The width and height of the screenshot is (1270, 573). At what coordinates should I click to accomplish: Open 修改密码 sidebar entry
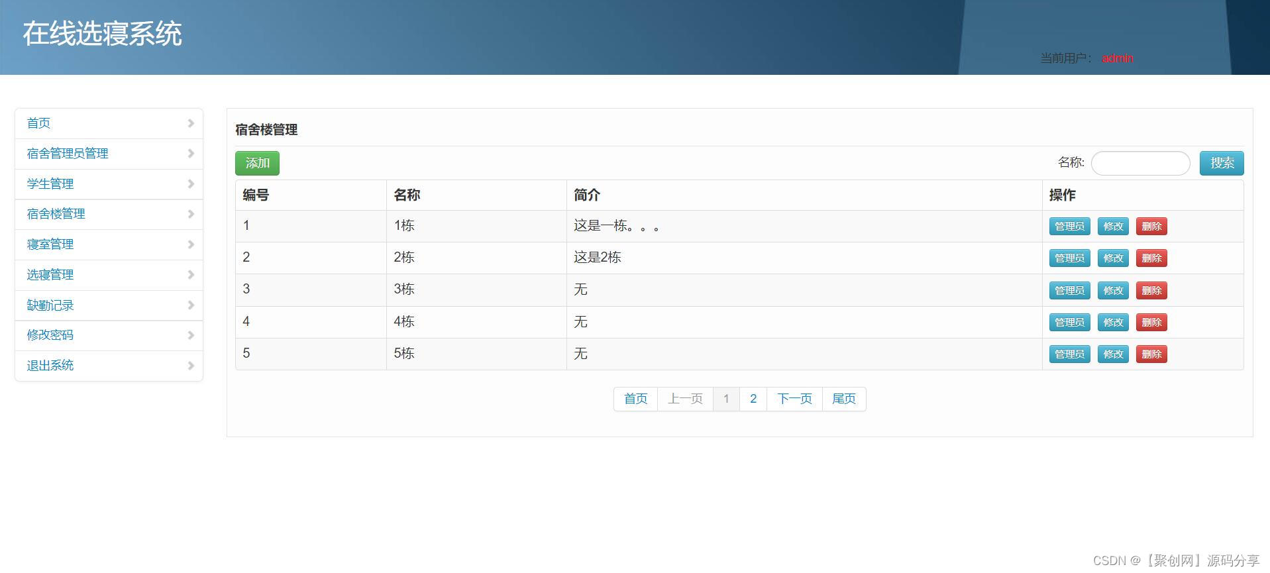(x=109, y=335)
